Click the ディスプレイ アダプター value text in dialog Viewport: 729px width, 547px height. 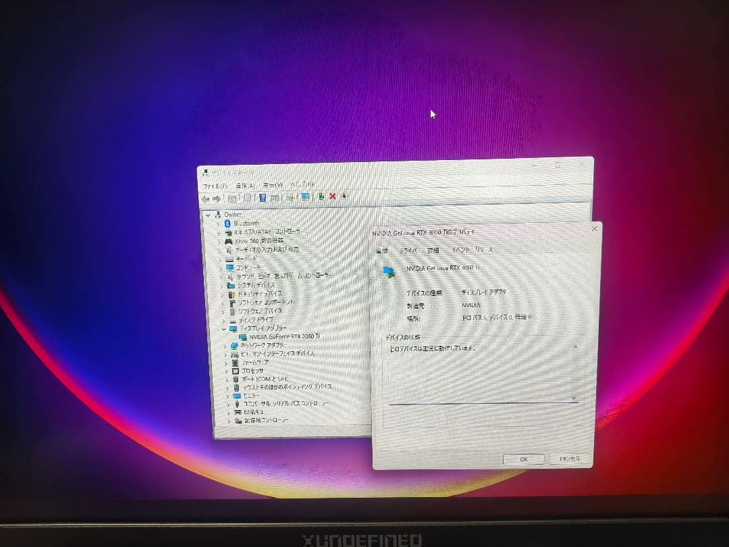point(483,292)
